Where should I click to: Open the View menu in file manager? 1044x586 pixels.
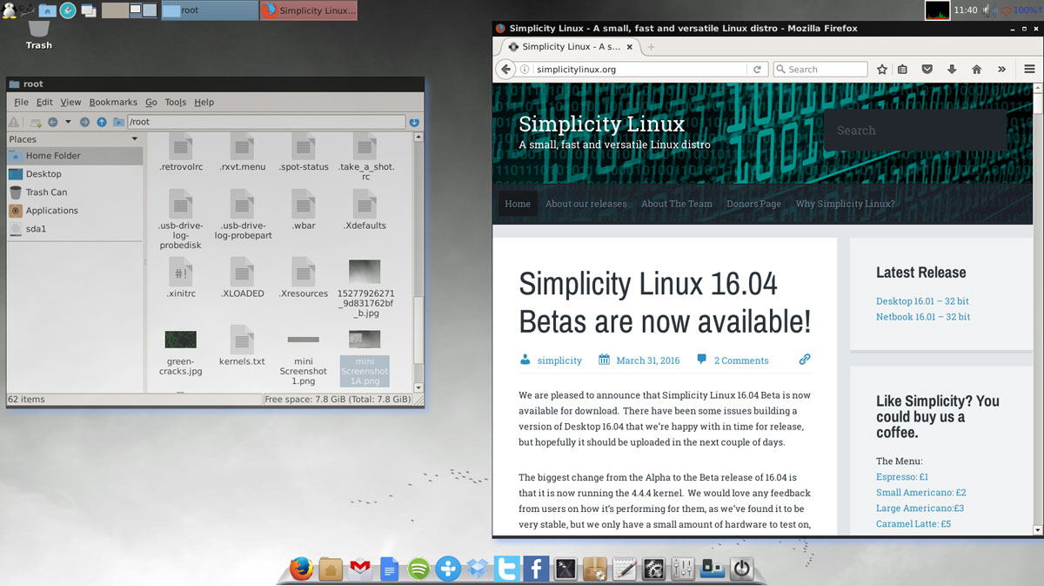pos(70,102)
